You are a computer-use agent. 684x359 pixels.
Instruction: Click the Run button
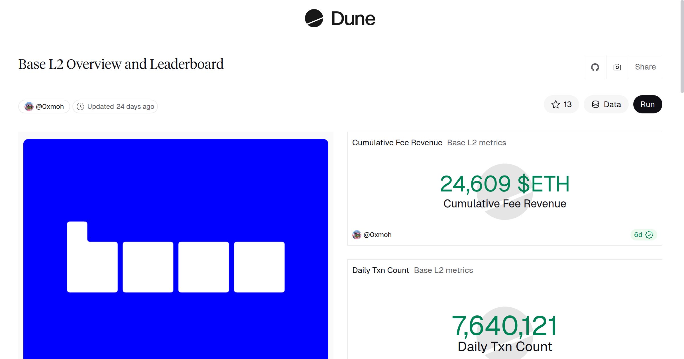point(648,104)
